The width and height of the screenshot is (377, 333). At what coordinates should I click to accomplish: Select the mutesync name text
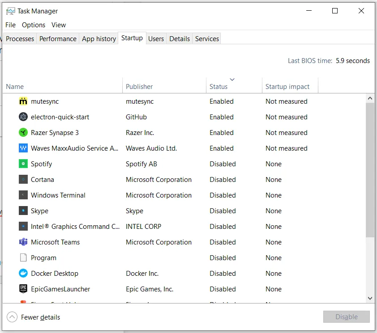[x=45, y=101]
